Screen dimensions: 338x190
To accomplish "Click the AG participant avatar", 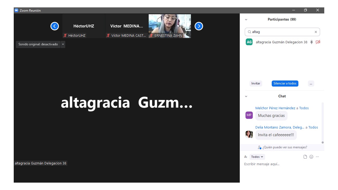I will pos(249,42).
